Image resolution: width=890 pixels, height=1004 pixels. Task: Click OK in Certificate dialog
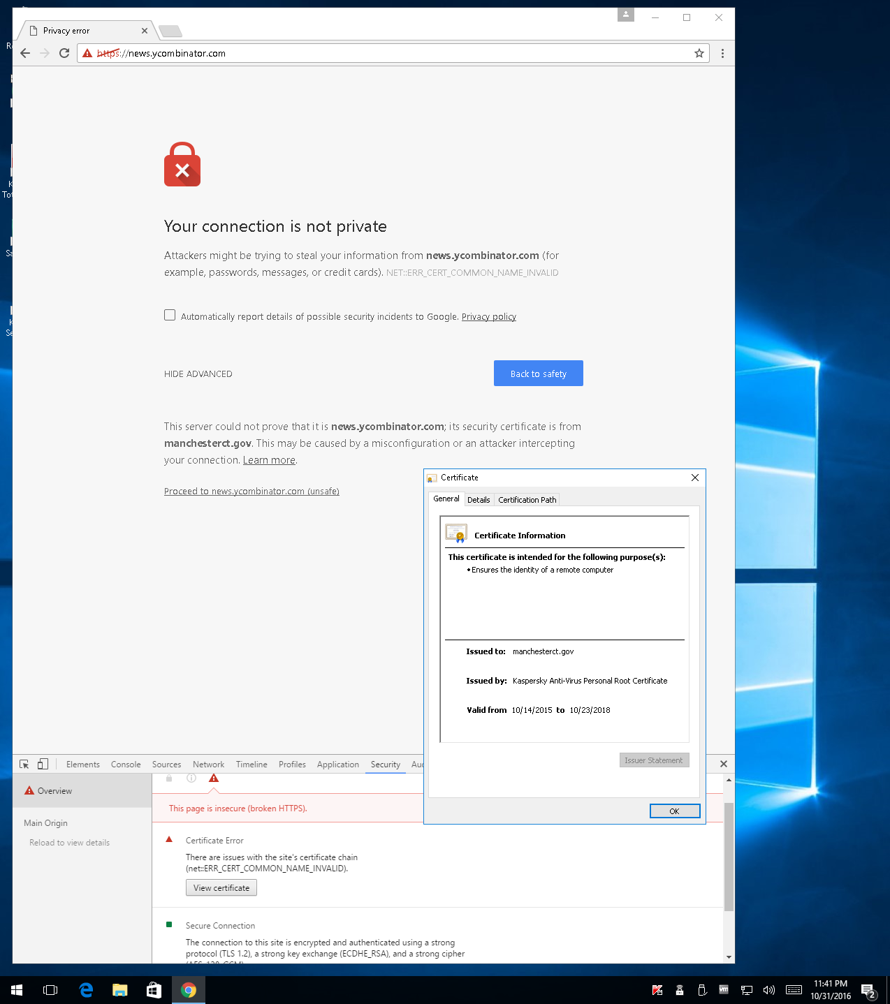tap(675, 811)
